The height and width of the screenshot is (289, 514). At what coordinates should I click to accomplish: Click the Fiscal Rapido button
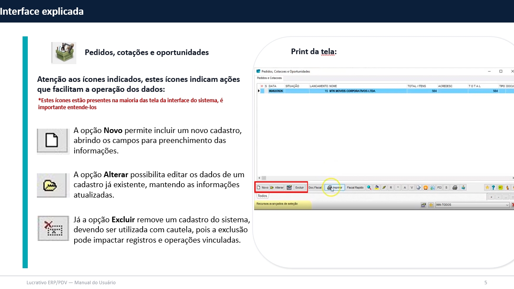[x=355, y=188]
